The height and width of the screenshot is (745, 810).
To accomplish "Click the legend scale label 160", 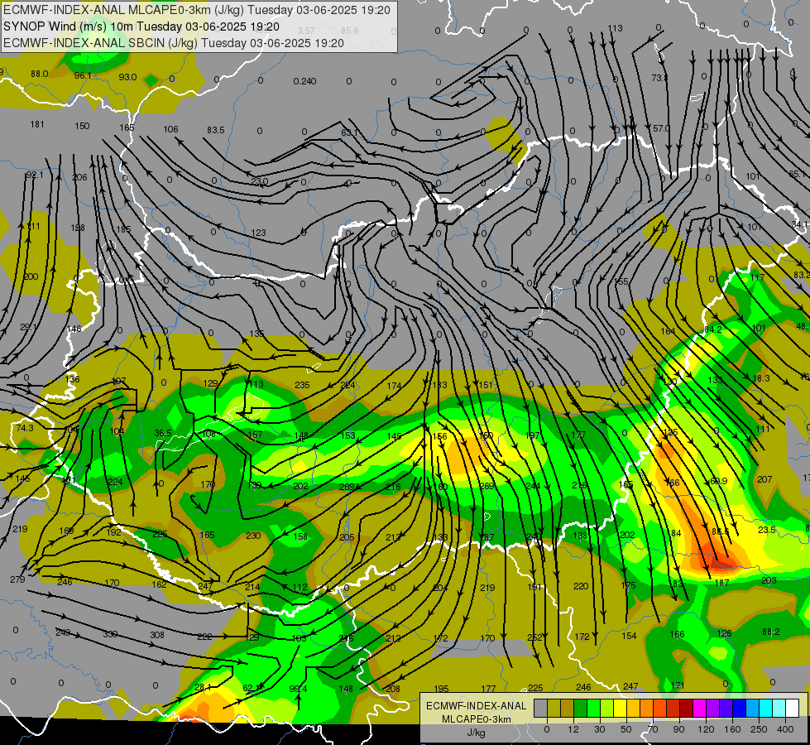I will [732, 729].
